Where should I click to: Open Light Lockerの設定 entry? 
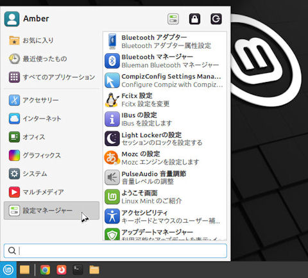pyautogui.click(x=165, y=138)
